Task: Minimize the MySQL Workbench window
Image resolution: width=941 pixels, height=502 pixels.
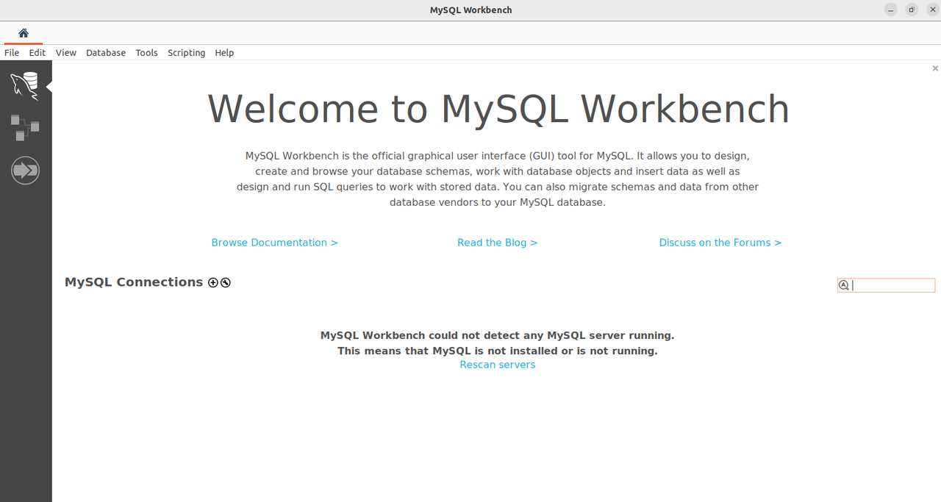Action: click(x=891, y=10)
